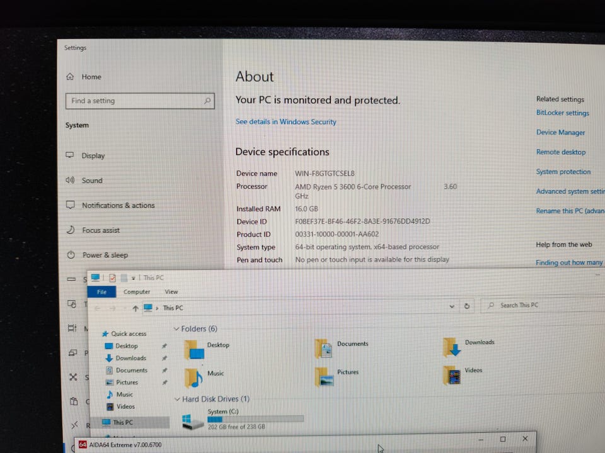
Task: Open Notifications & actions settings
Action: click(118, 205)
